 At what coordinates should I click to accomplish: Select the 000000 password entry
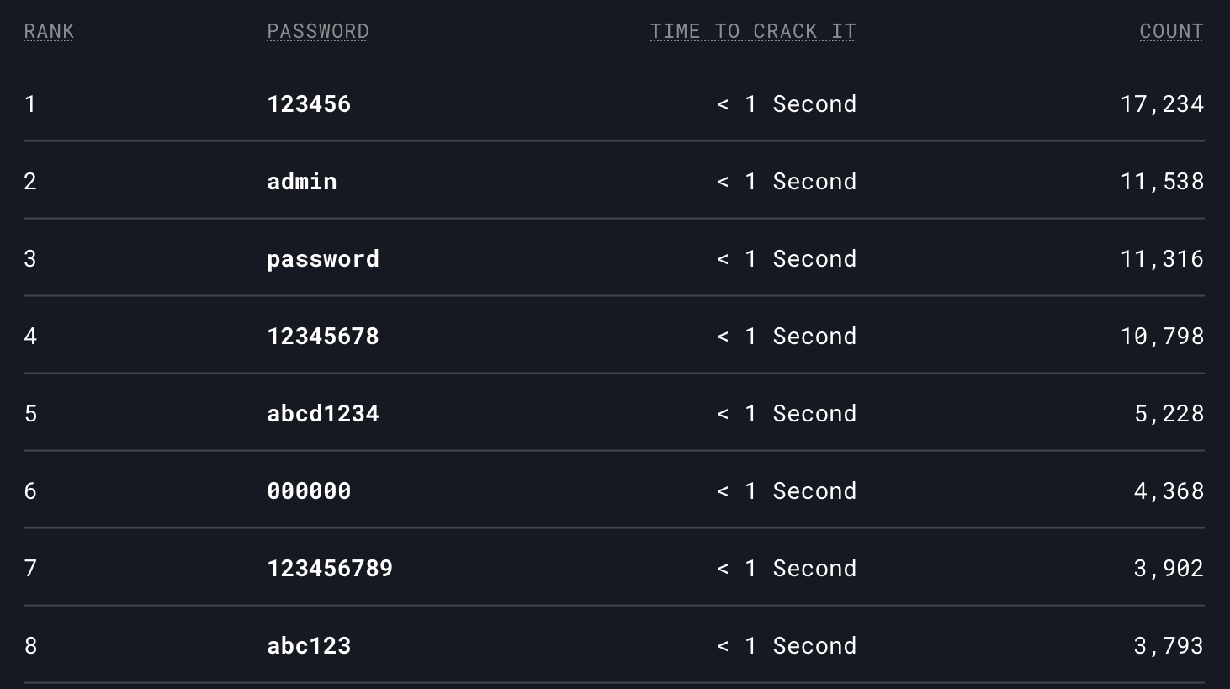pos(309,491)
